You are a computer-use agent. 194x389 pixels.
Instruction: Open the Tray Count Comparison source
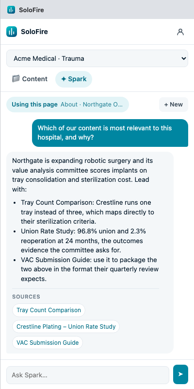(48, 310)
